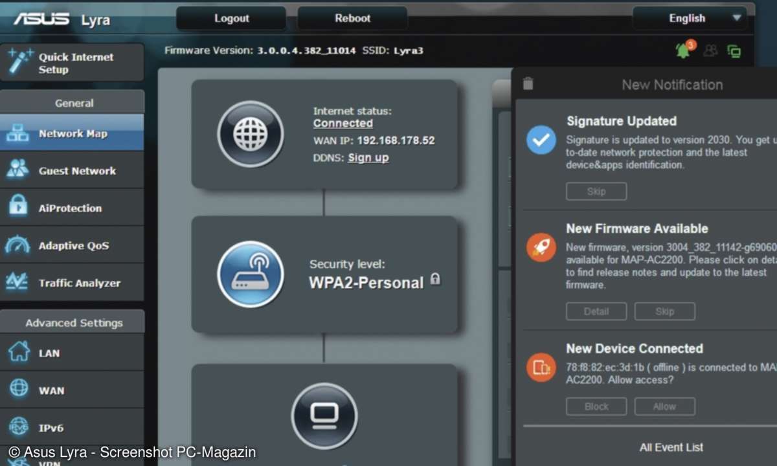Viewport: 777px width, 466px height.
Task: Click the Guest Network people icon
Action: (x=17, y=170)
